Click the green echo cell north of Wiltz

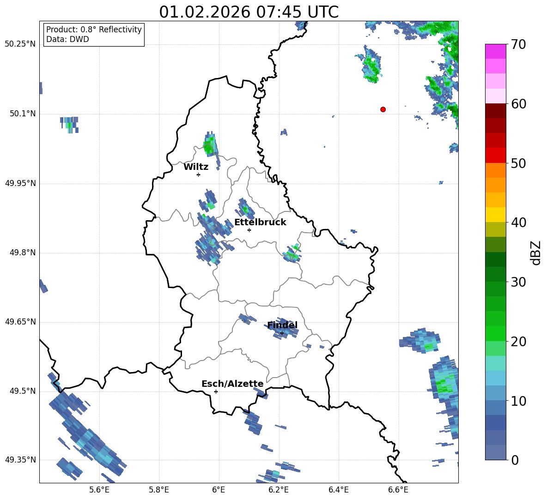tap(210, 146)
